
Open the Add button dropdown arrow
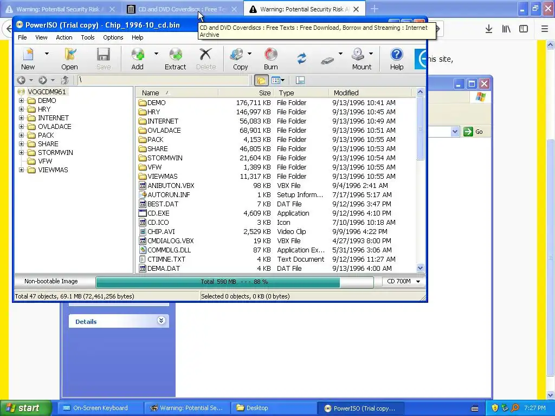pyautogui.click(x=156, y=54)
